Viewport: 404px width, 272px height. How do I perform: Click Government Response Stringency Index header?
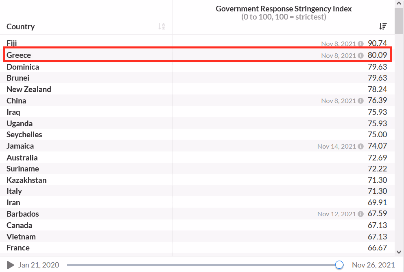[x=284, y=9]
